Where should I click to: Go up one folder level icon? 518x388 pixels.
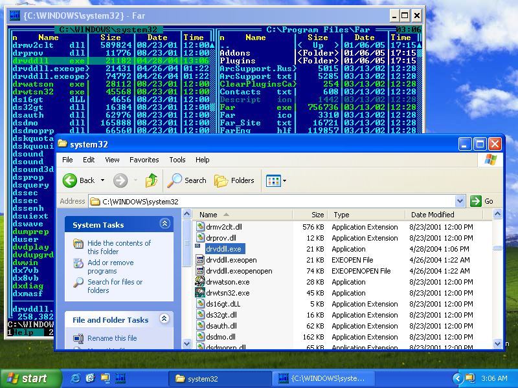pos(152,180)
